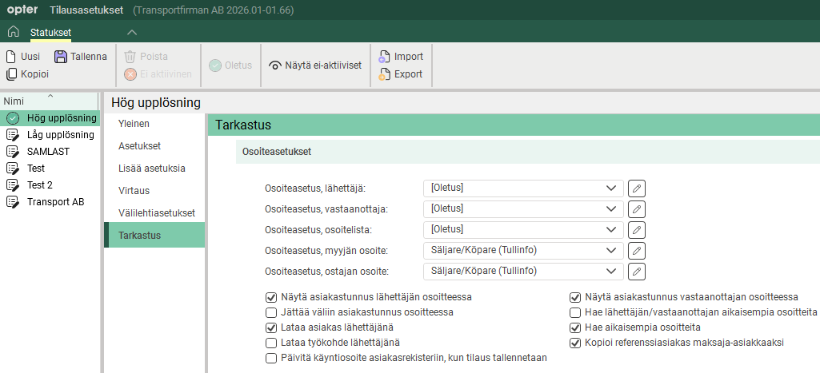Switch to Välilehtiasetukset section
The image size is (820, 373).
[157, 213]
